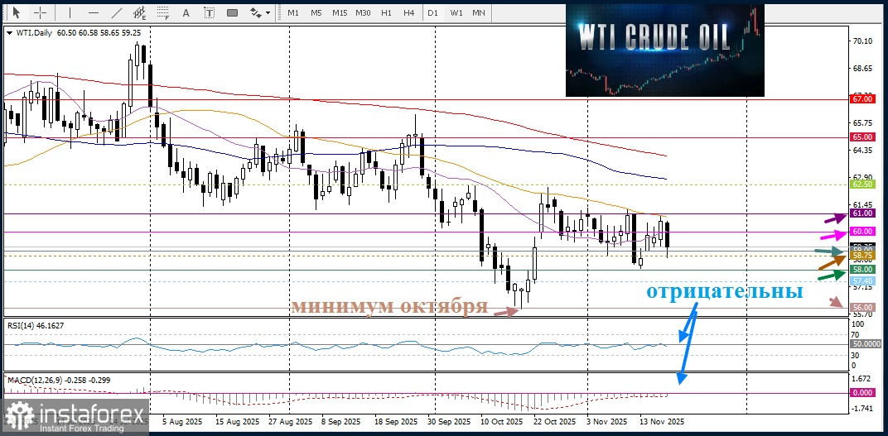Image resolution: width=888 pixels, height=436 pixels.
Task: Click the WTI Crude Oil banner image
Action: pyautogui.click(x=665, y=50)
